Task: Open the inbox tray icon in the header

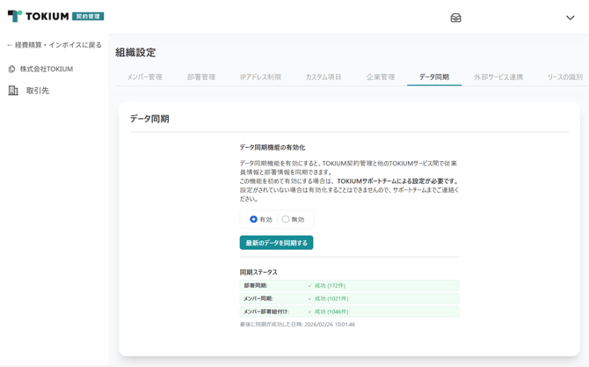Action: click(455, 18)
